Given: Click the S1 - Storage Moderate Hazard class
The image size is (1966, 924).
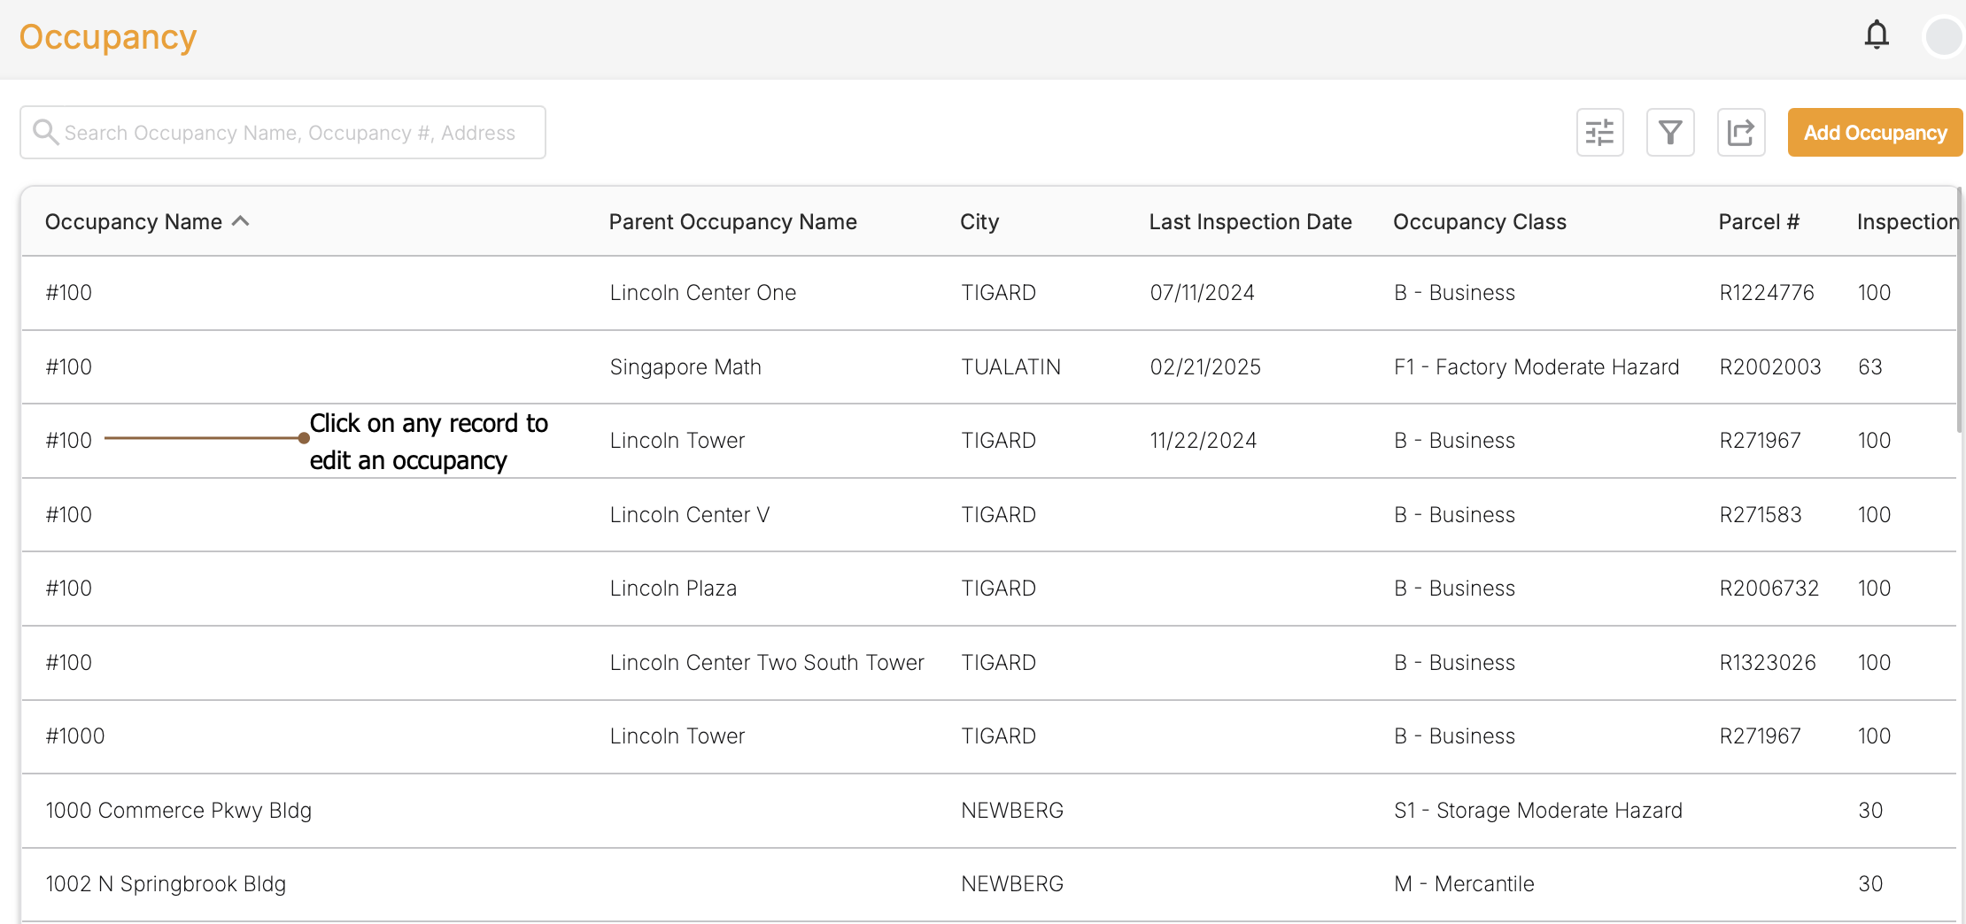Looking at the screenshot, I should [1538, 811].
